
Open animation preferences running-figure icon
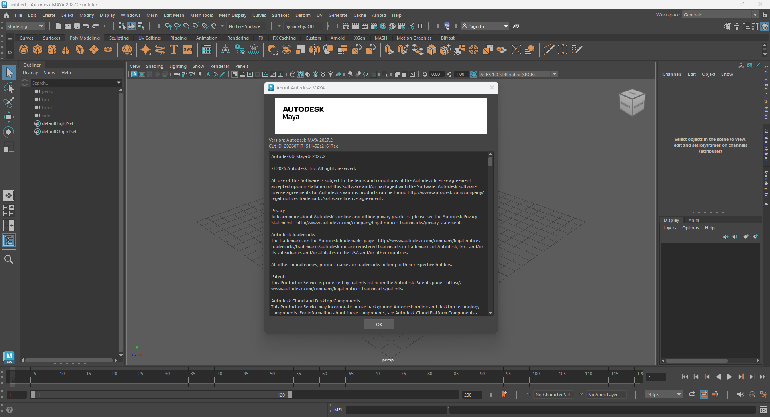(764, 395)
